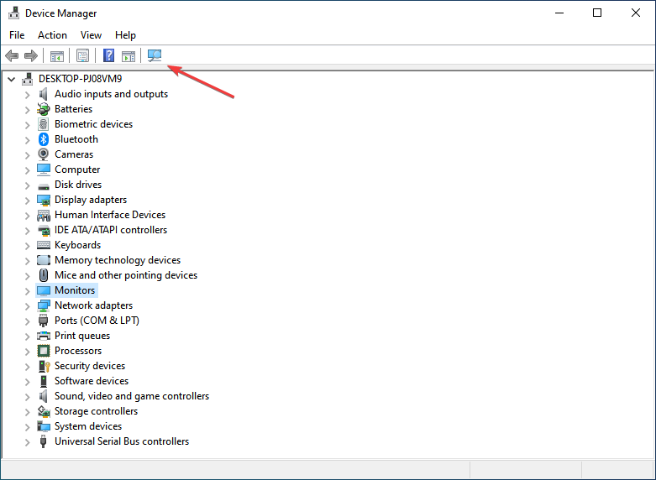Click the Back arrow toolbar icon
The height and width of the screenshot is (480, 656).
tap(12, 55)
